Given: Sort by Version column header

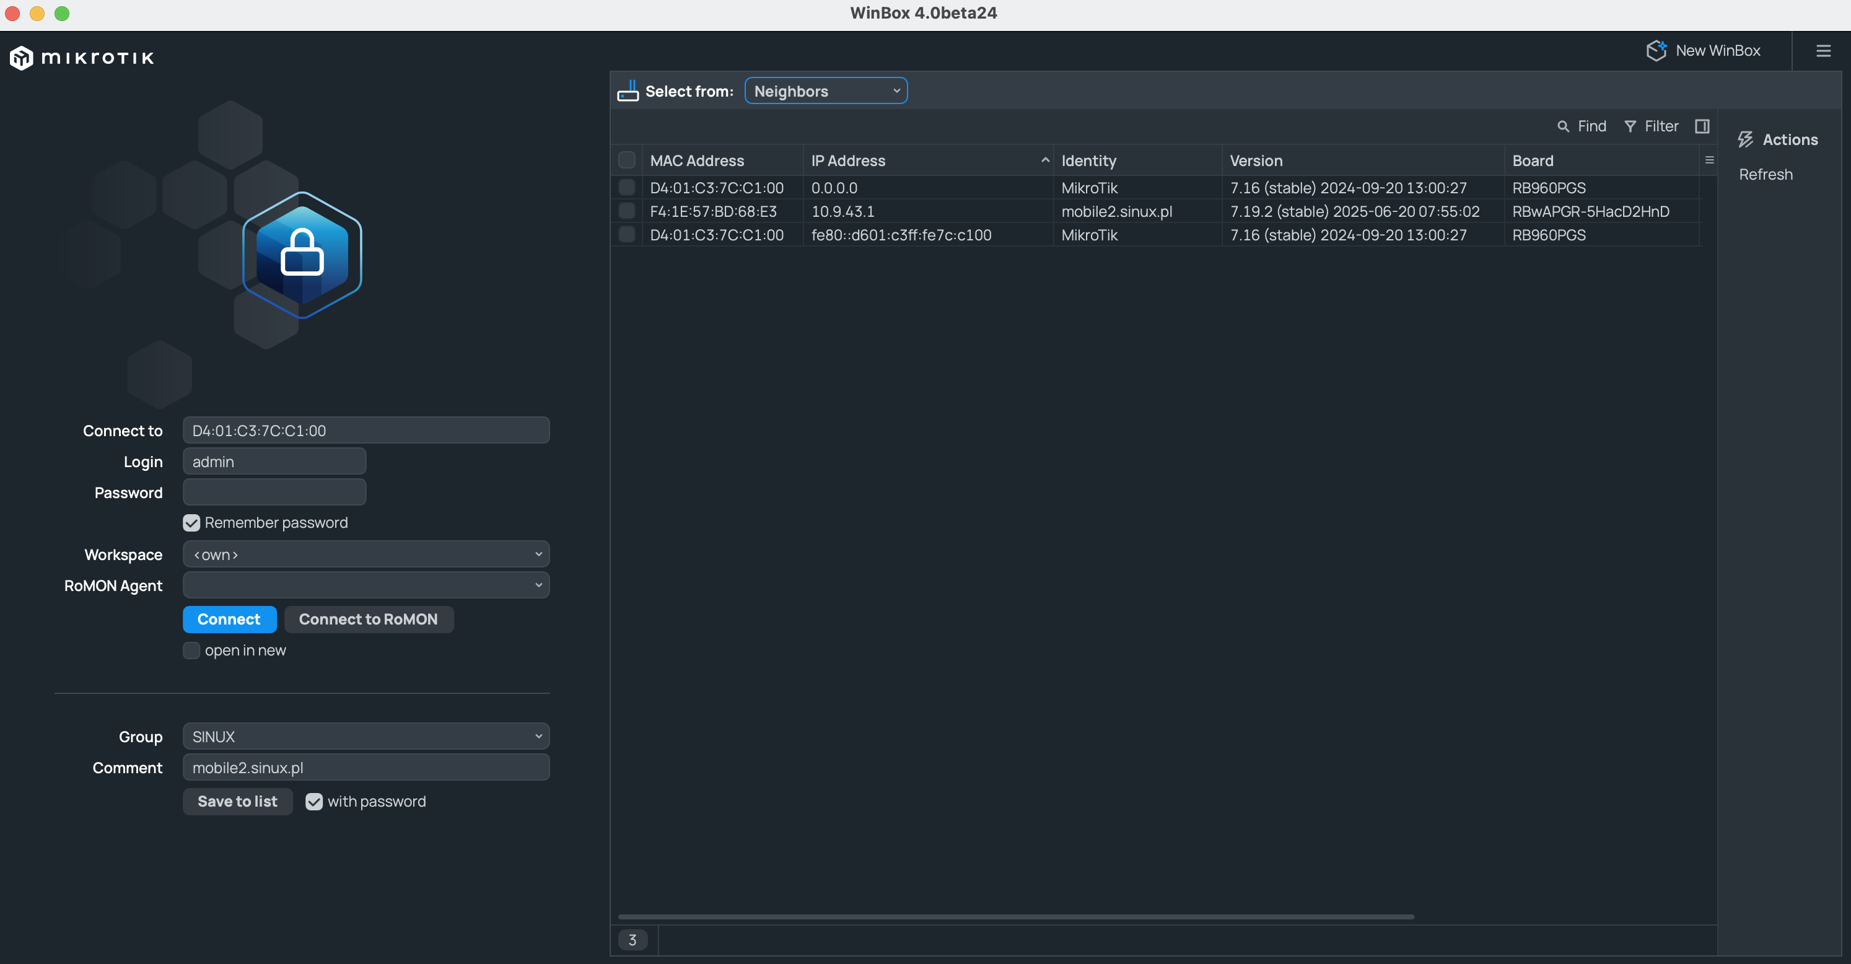Looking at the screenshot, I should click(1362, 160).
